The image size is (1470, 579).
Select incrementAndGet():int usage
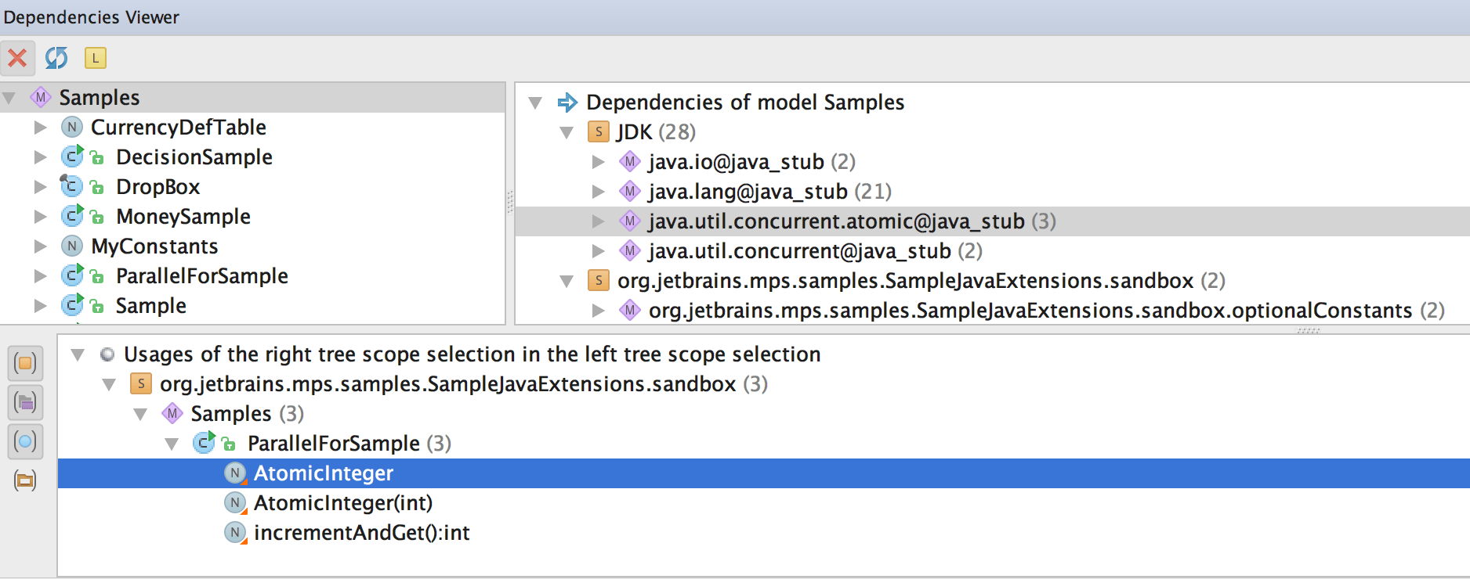click(x=361, y=533)
